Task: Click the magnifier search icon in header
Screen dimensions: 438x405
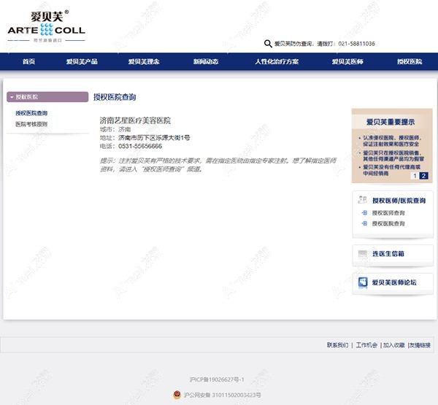Action: point(268,44)
